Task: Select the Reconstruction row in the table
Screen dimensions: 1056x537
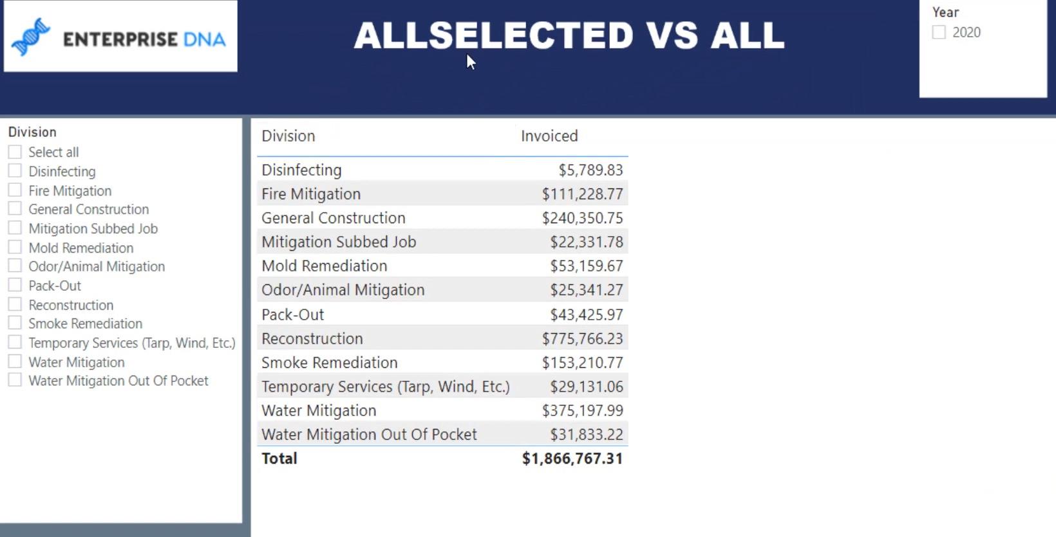Action: 442,338
